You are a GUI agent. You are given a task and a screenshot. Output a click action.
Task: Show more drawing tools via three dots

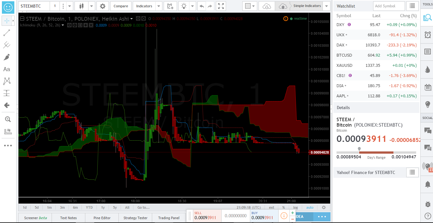pyautogui.click(x=8, y=145)
